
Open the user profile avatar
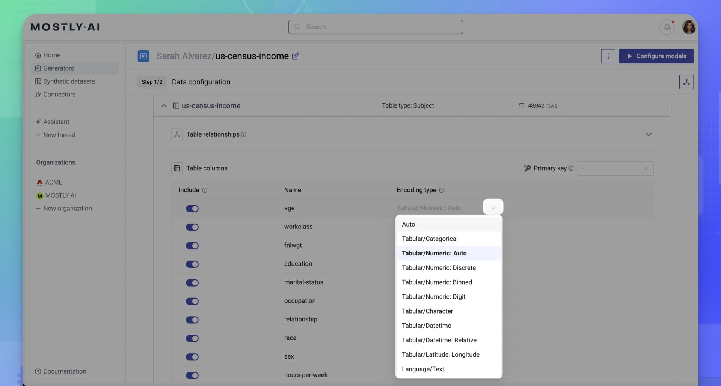point(689,27)
